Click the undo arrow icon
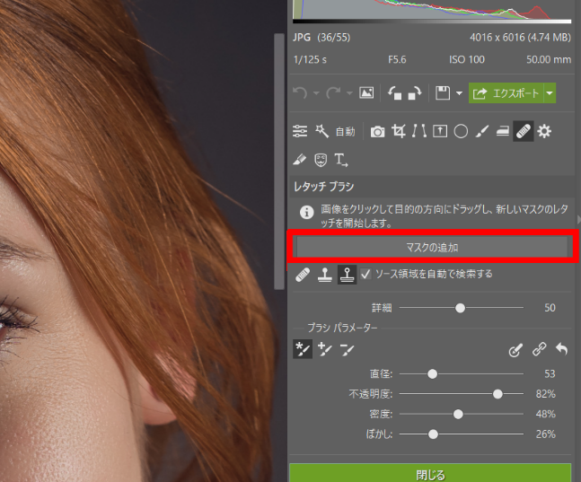 300,93
